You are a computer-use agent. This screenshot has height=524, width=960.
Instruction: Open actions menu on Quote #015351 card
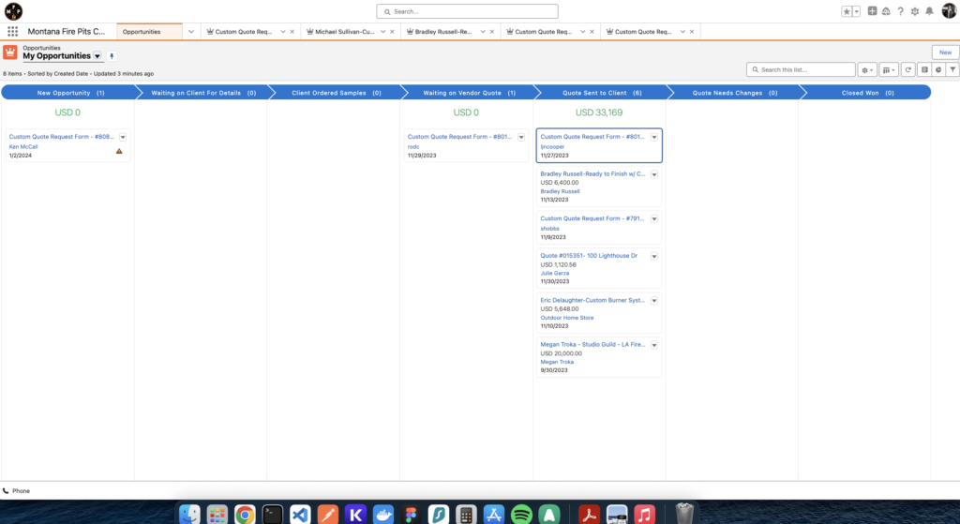pyautogui.click(x=654, y=256)
